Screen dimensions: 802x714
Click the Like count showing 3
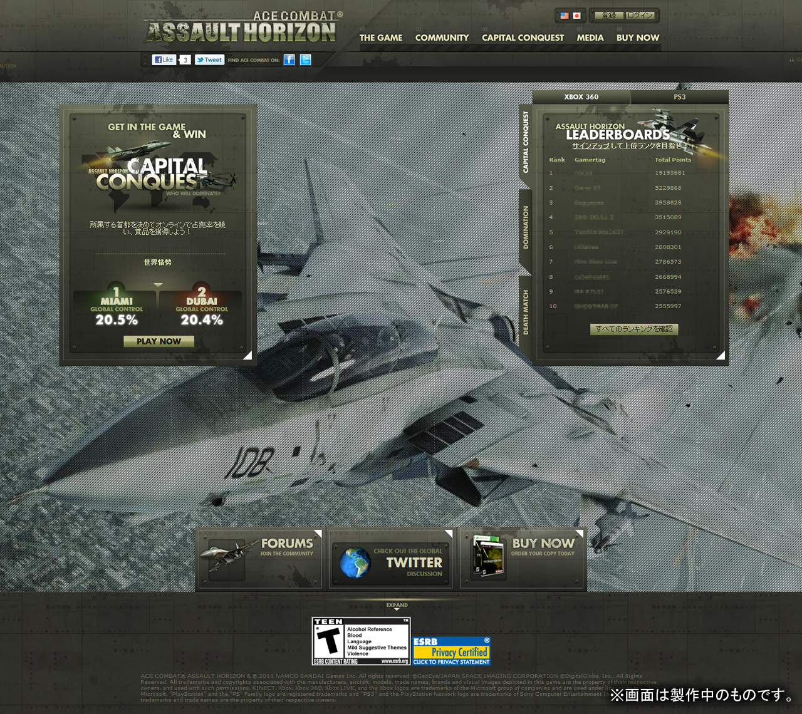(x=185, y=59)
